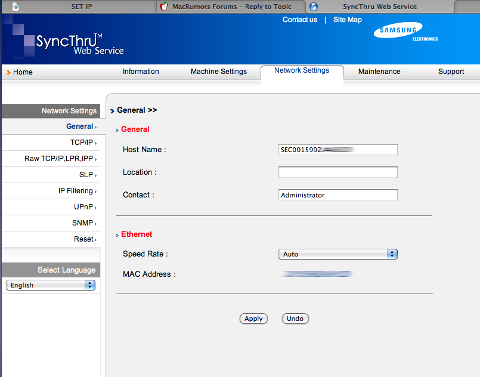
Task: Click the Location label
Action: (x=140, y=172)
